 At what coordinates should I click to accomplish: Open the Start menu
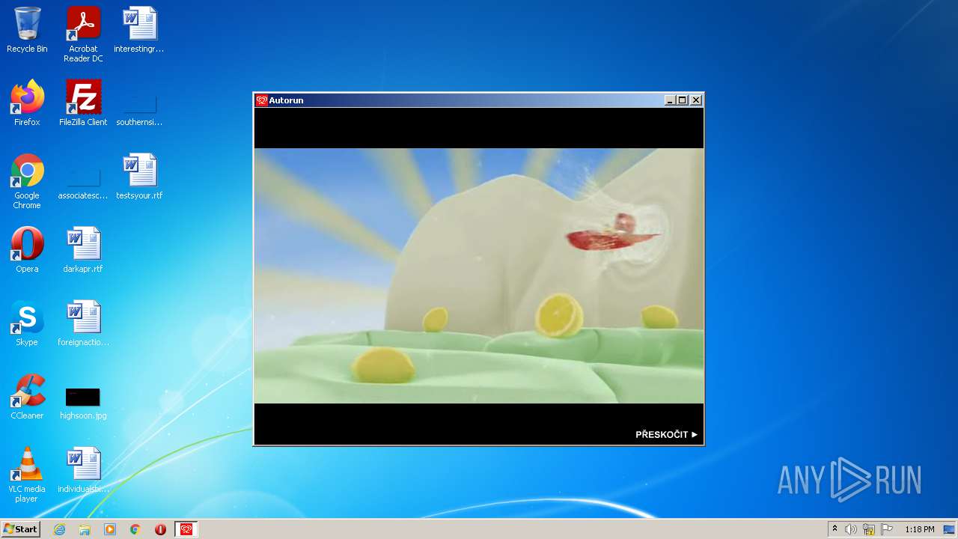[20, 529]
